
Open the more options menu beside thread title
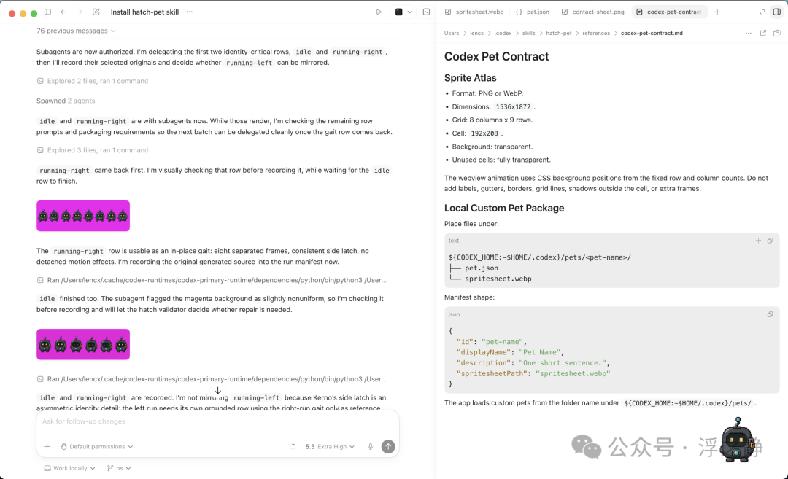pyautogui.click(x=190, y=12)
